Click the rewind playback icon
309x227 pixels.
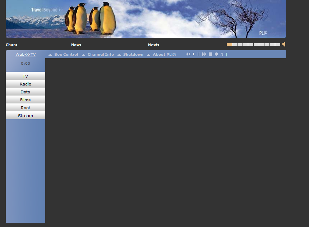[x=188, y=54]
